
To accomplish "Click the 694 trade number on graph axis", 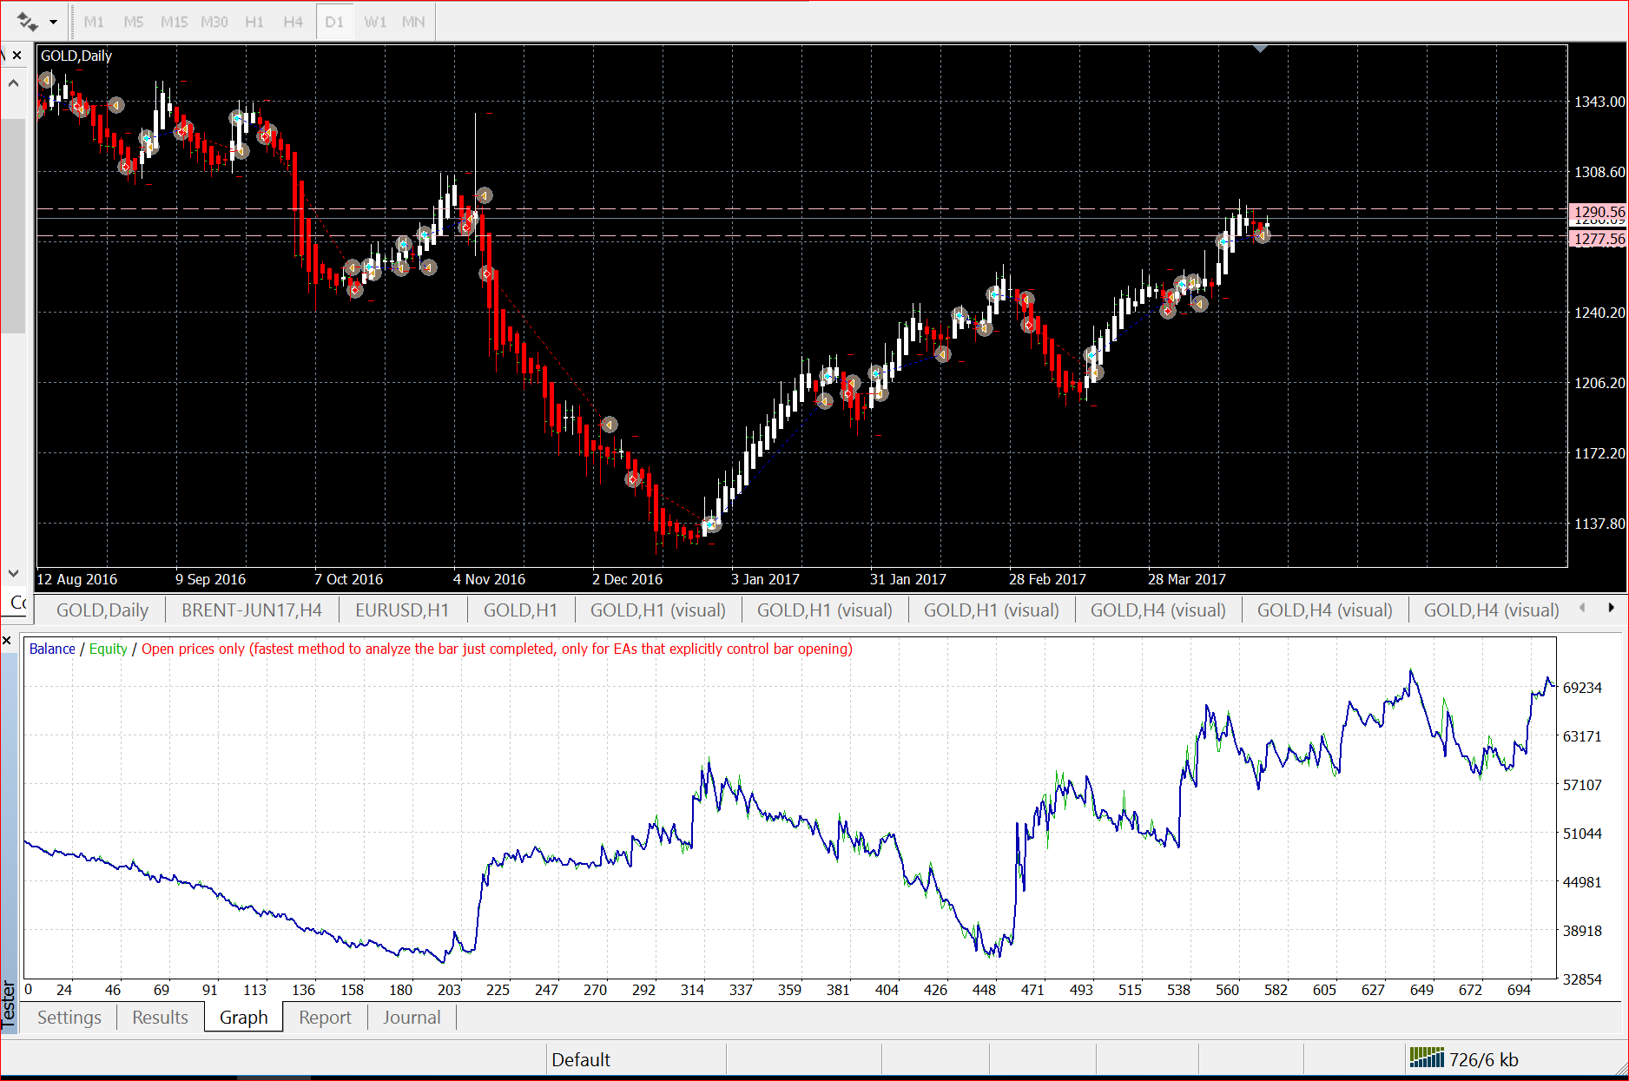I will pos(1519,990).
